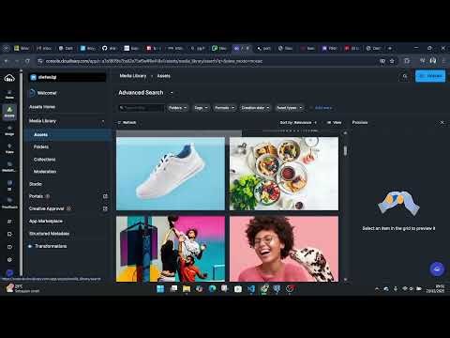This screenshot has height=338, width=450.
Task: Open the MediaFlows product in the left rail
Action: tap(9, 167)
